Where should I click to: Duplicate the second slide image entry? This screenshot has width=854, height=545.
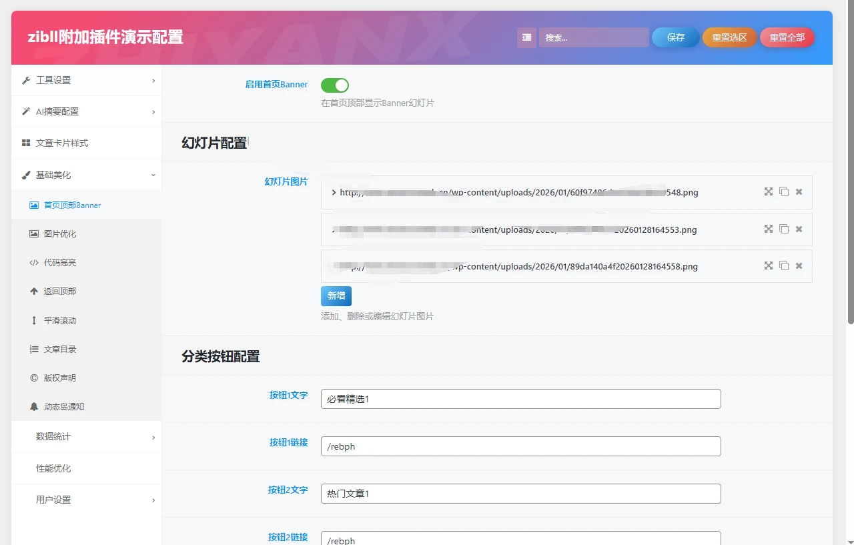point(784,229)
